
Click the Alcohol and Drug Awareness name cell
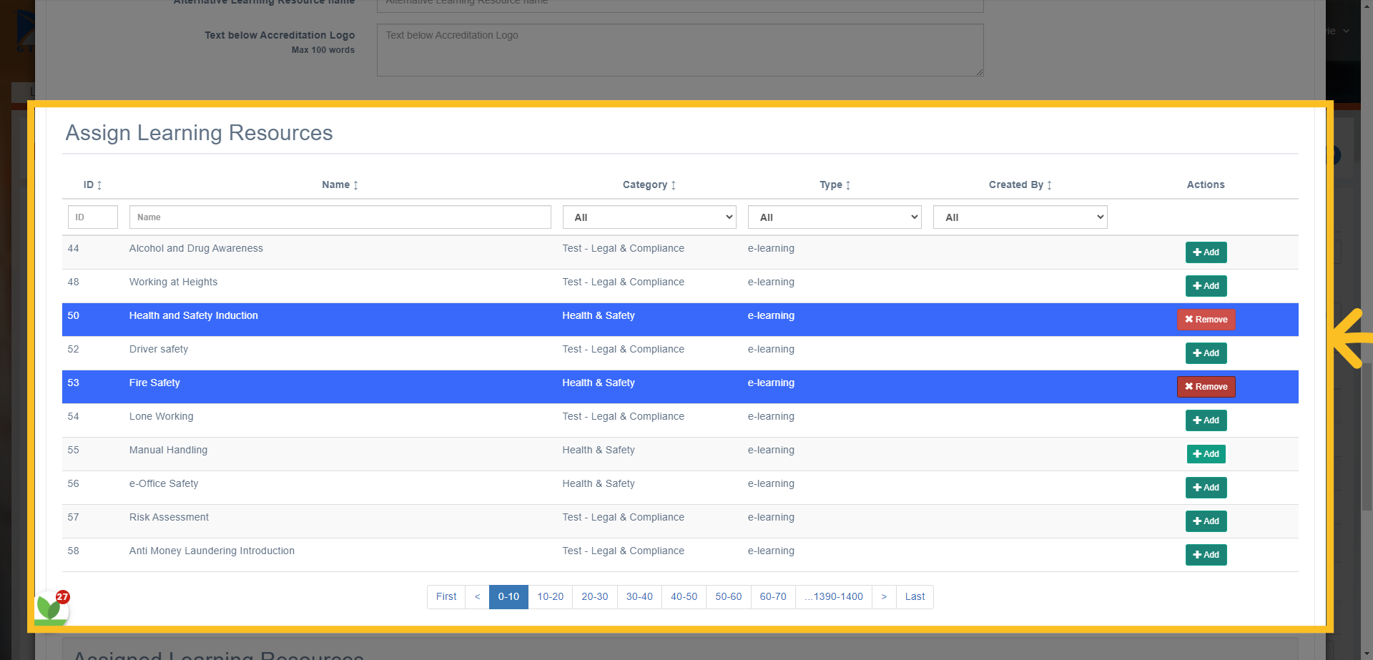pyautogui.click(x=196, y=249)
